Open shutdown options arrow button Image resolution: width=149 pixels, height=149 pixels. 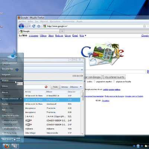(18, 139)
